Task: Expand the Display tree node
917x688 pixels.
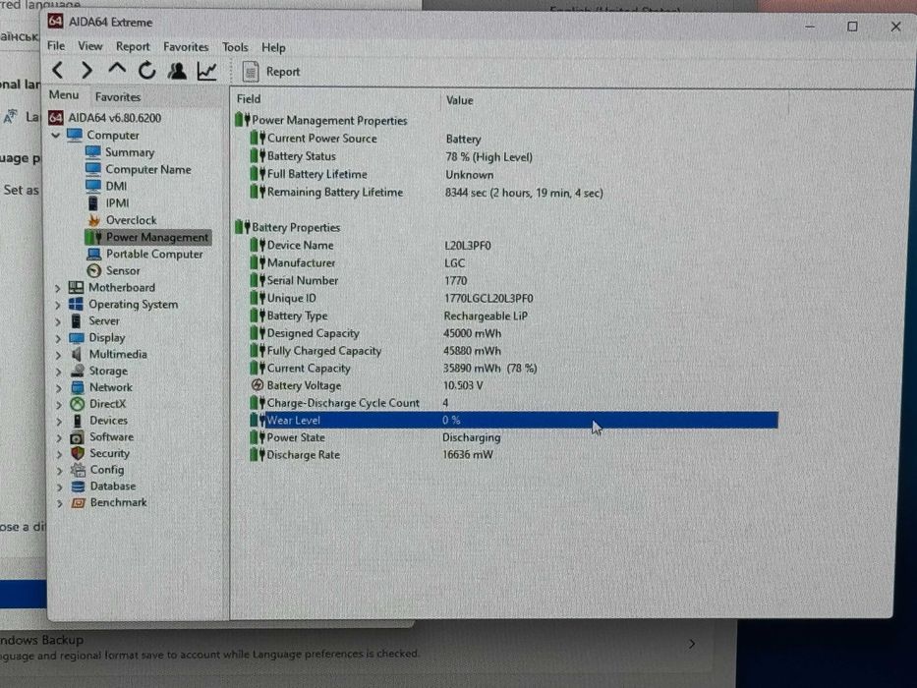Action: click(x=58, y=338)
